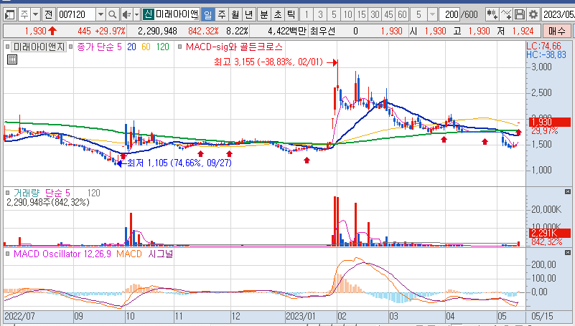
Task: Click the 5-day moving average label
Action: (119, 47)
